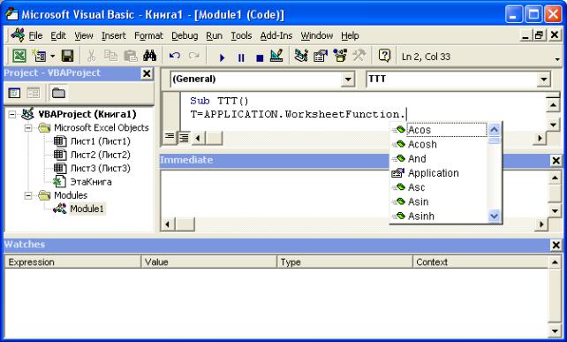The image size is (567, 342).
Task: Open Insert UserForm dropdown arrow
Action: click(x=52, y=56)
